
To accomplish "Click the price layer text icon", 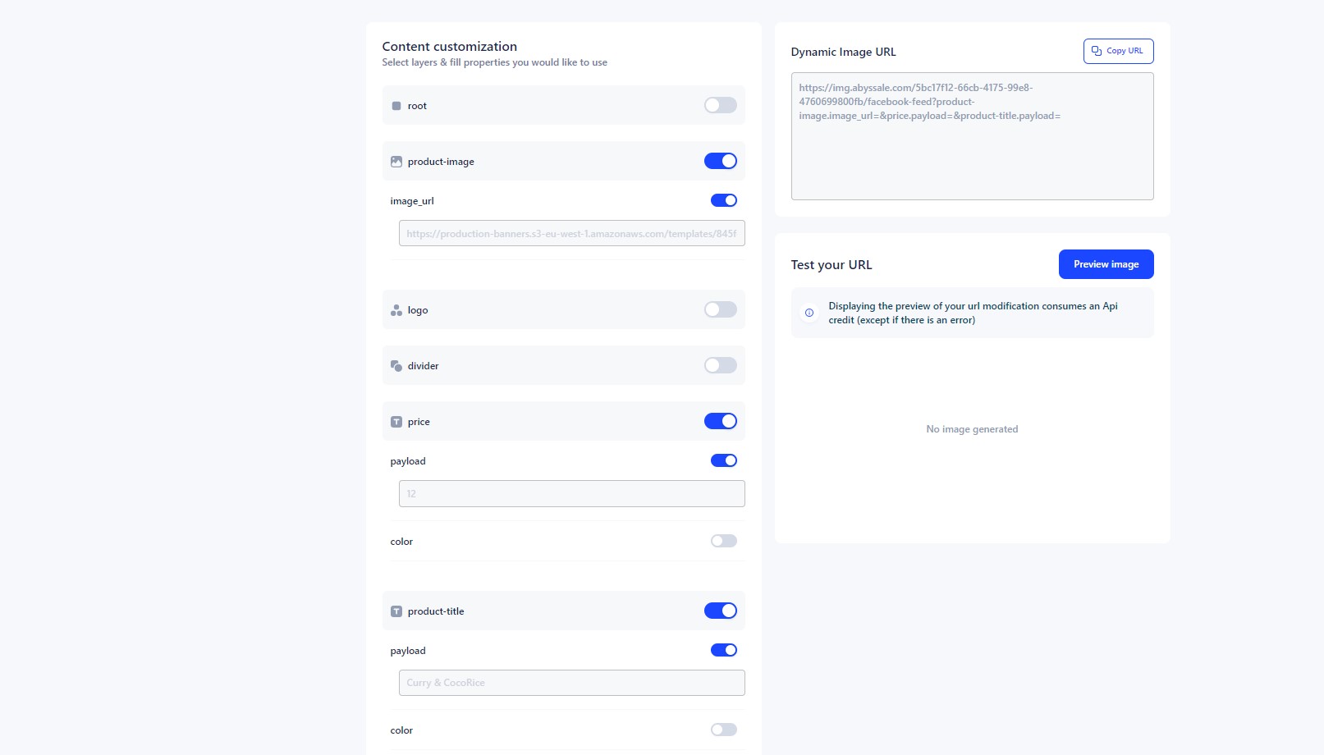I will point(396,422).
